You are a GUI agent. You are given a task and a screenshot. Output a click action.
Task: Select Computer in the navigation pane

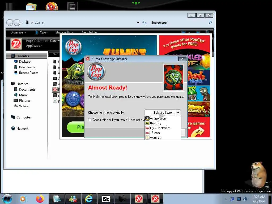[24, 117]
